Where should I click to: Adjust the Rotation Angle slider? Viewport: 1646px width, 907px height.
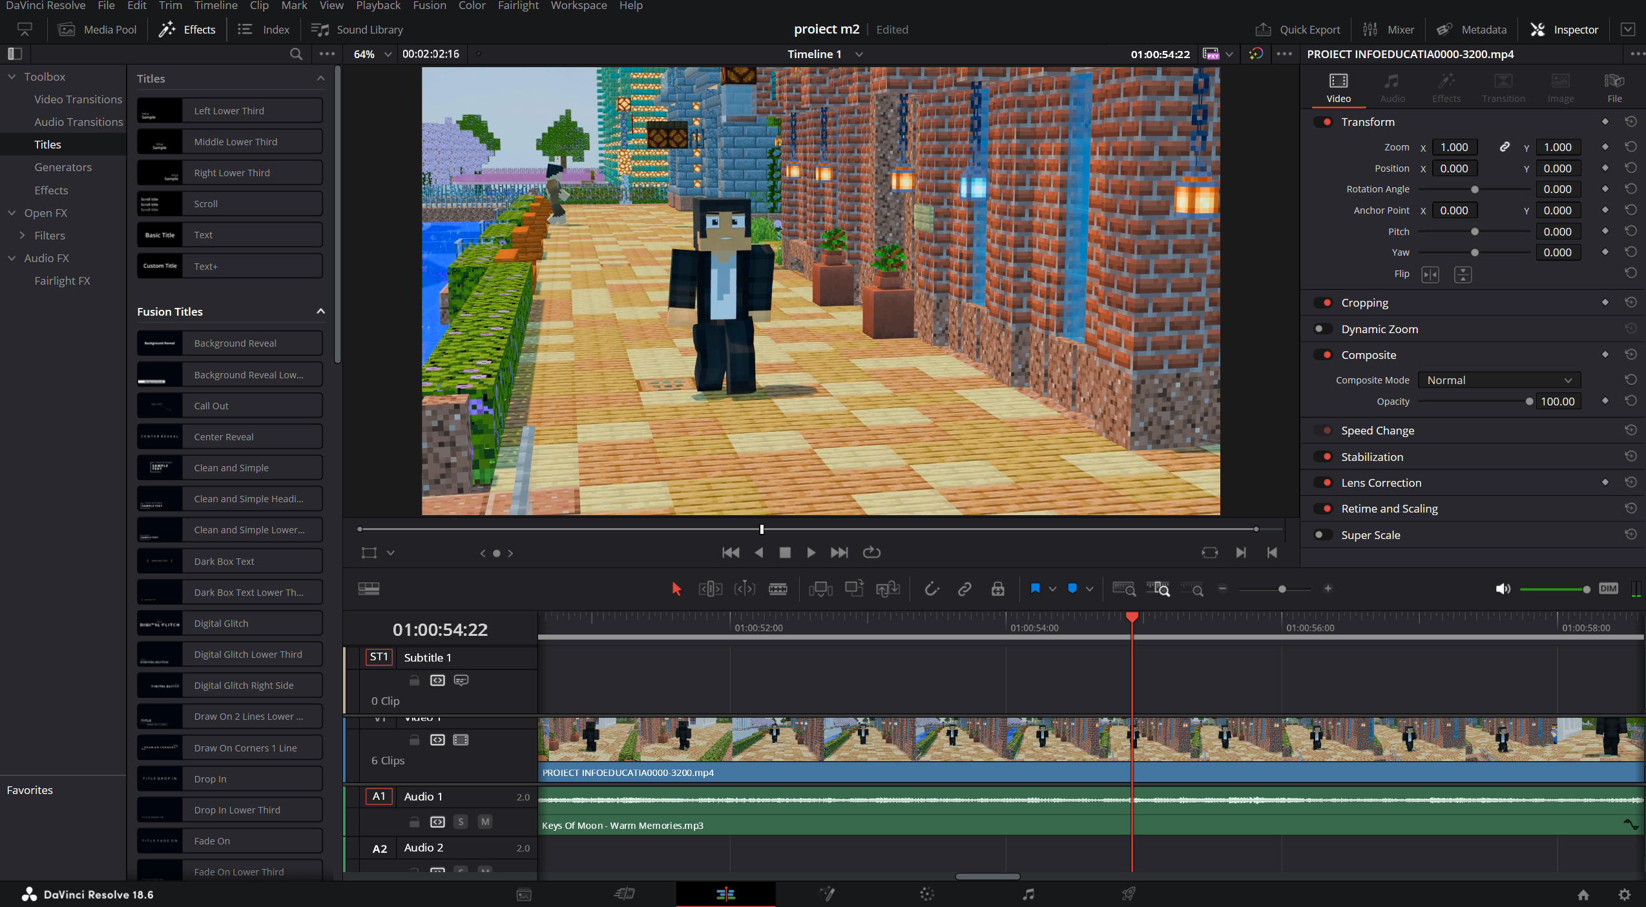point(1474,190)
